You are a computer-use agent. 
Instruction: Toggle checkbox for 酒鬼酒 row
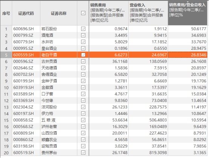83,35
